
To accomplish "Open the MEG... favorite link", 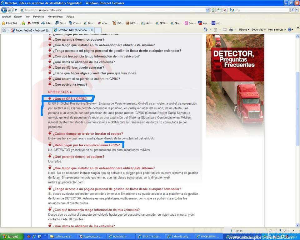I will (132, 23).
